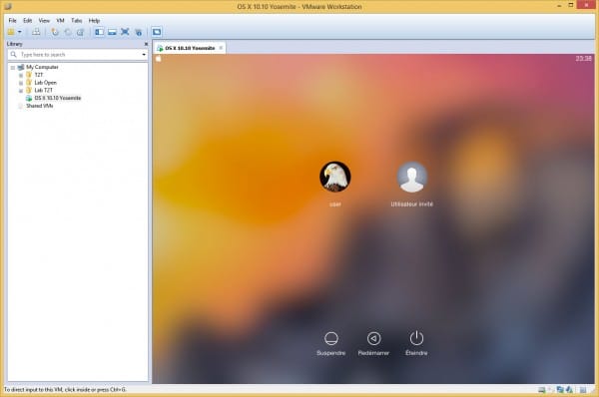599x397 pixels.
Task: Open the Help menu
Action: 94,20
